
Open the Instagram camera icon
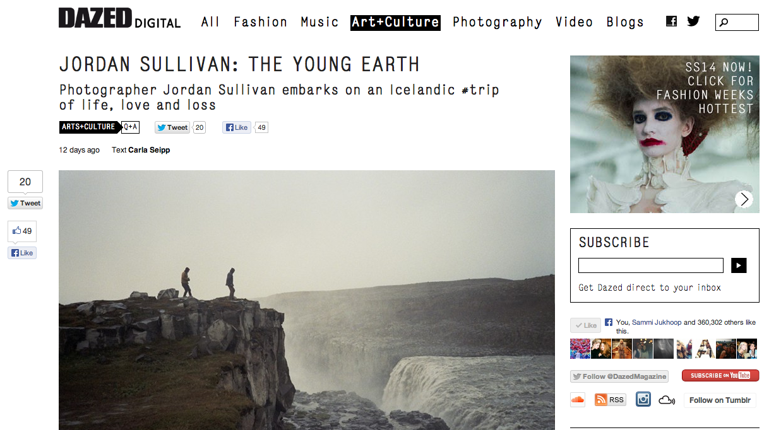[x=643, y=399]
